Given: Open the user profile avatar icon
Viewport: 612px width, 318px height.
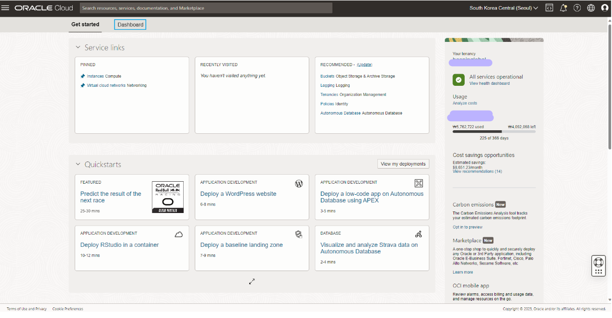Looking at the screenshot, I should pyautogui.click(x=604, y=8).
